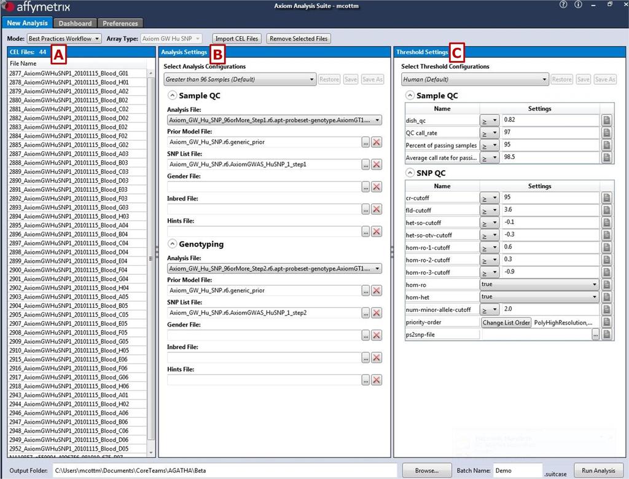Select file 2952_AxiomGWHuSNP1_20101115_Blood_D05

point(78,449)
